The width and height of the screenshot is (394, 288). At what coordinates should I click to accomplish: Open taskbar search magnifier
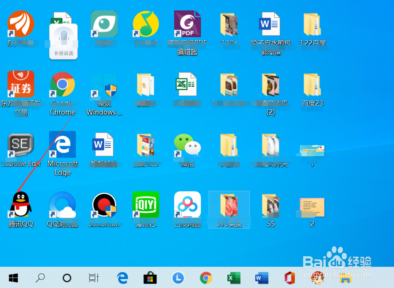pos(40,278)
